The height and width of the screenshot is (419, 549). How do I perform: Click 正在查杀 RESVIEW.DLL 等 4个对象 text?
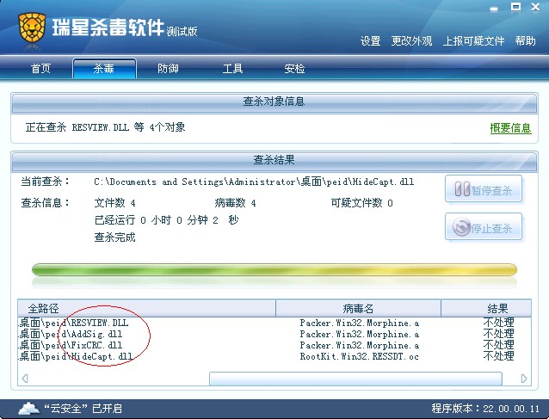point(105,127)
